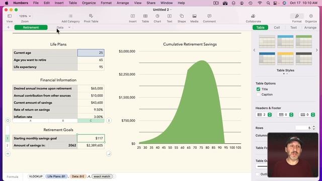Choose the yellow header table style

[x=285, y=59]
